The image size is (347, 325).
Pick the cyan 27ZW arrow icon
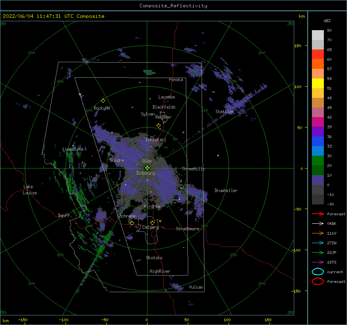click(x=318, y=243)
